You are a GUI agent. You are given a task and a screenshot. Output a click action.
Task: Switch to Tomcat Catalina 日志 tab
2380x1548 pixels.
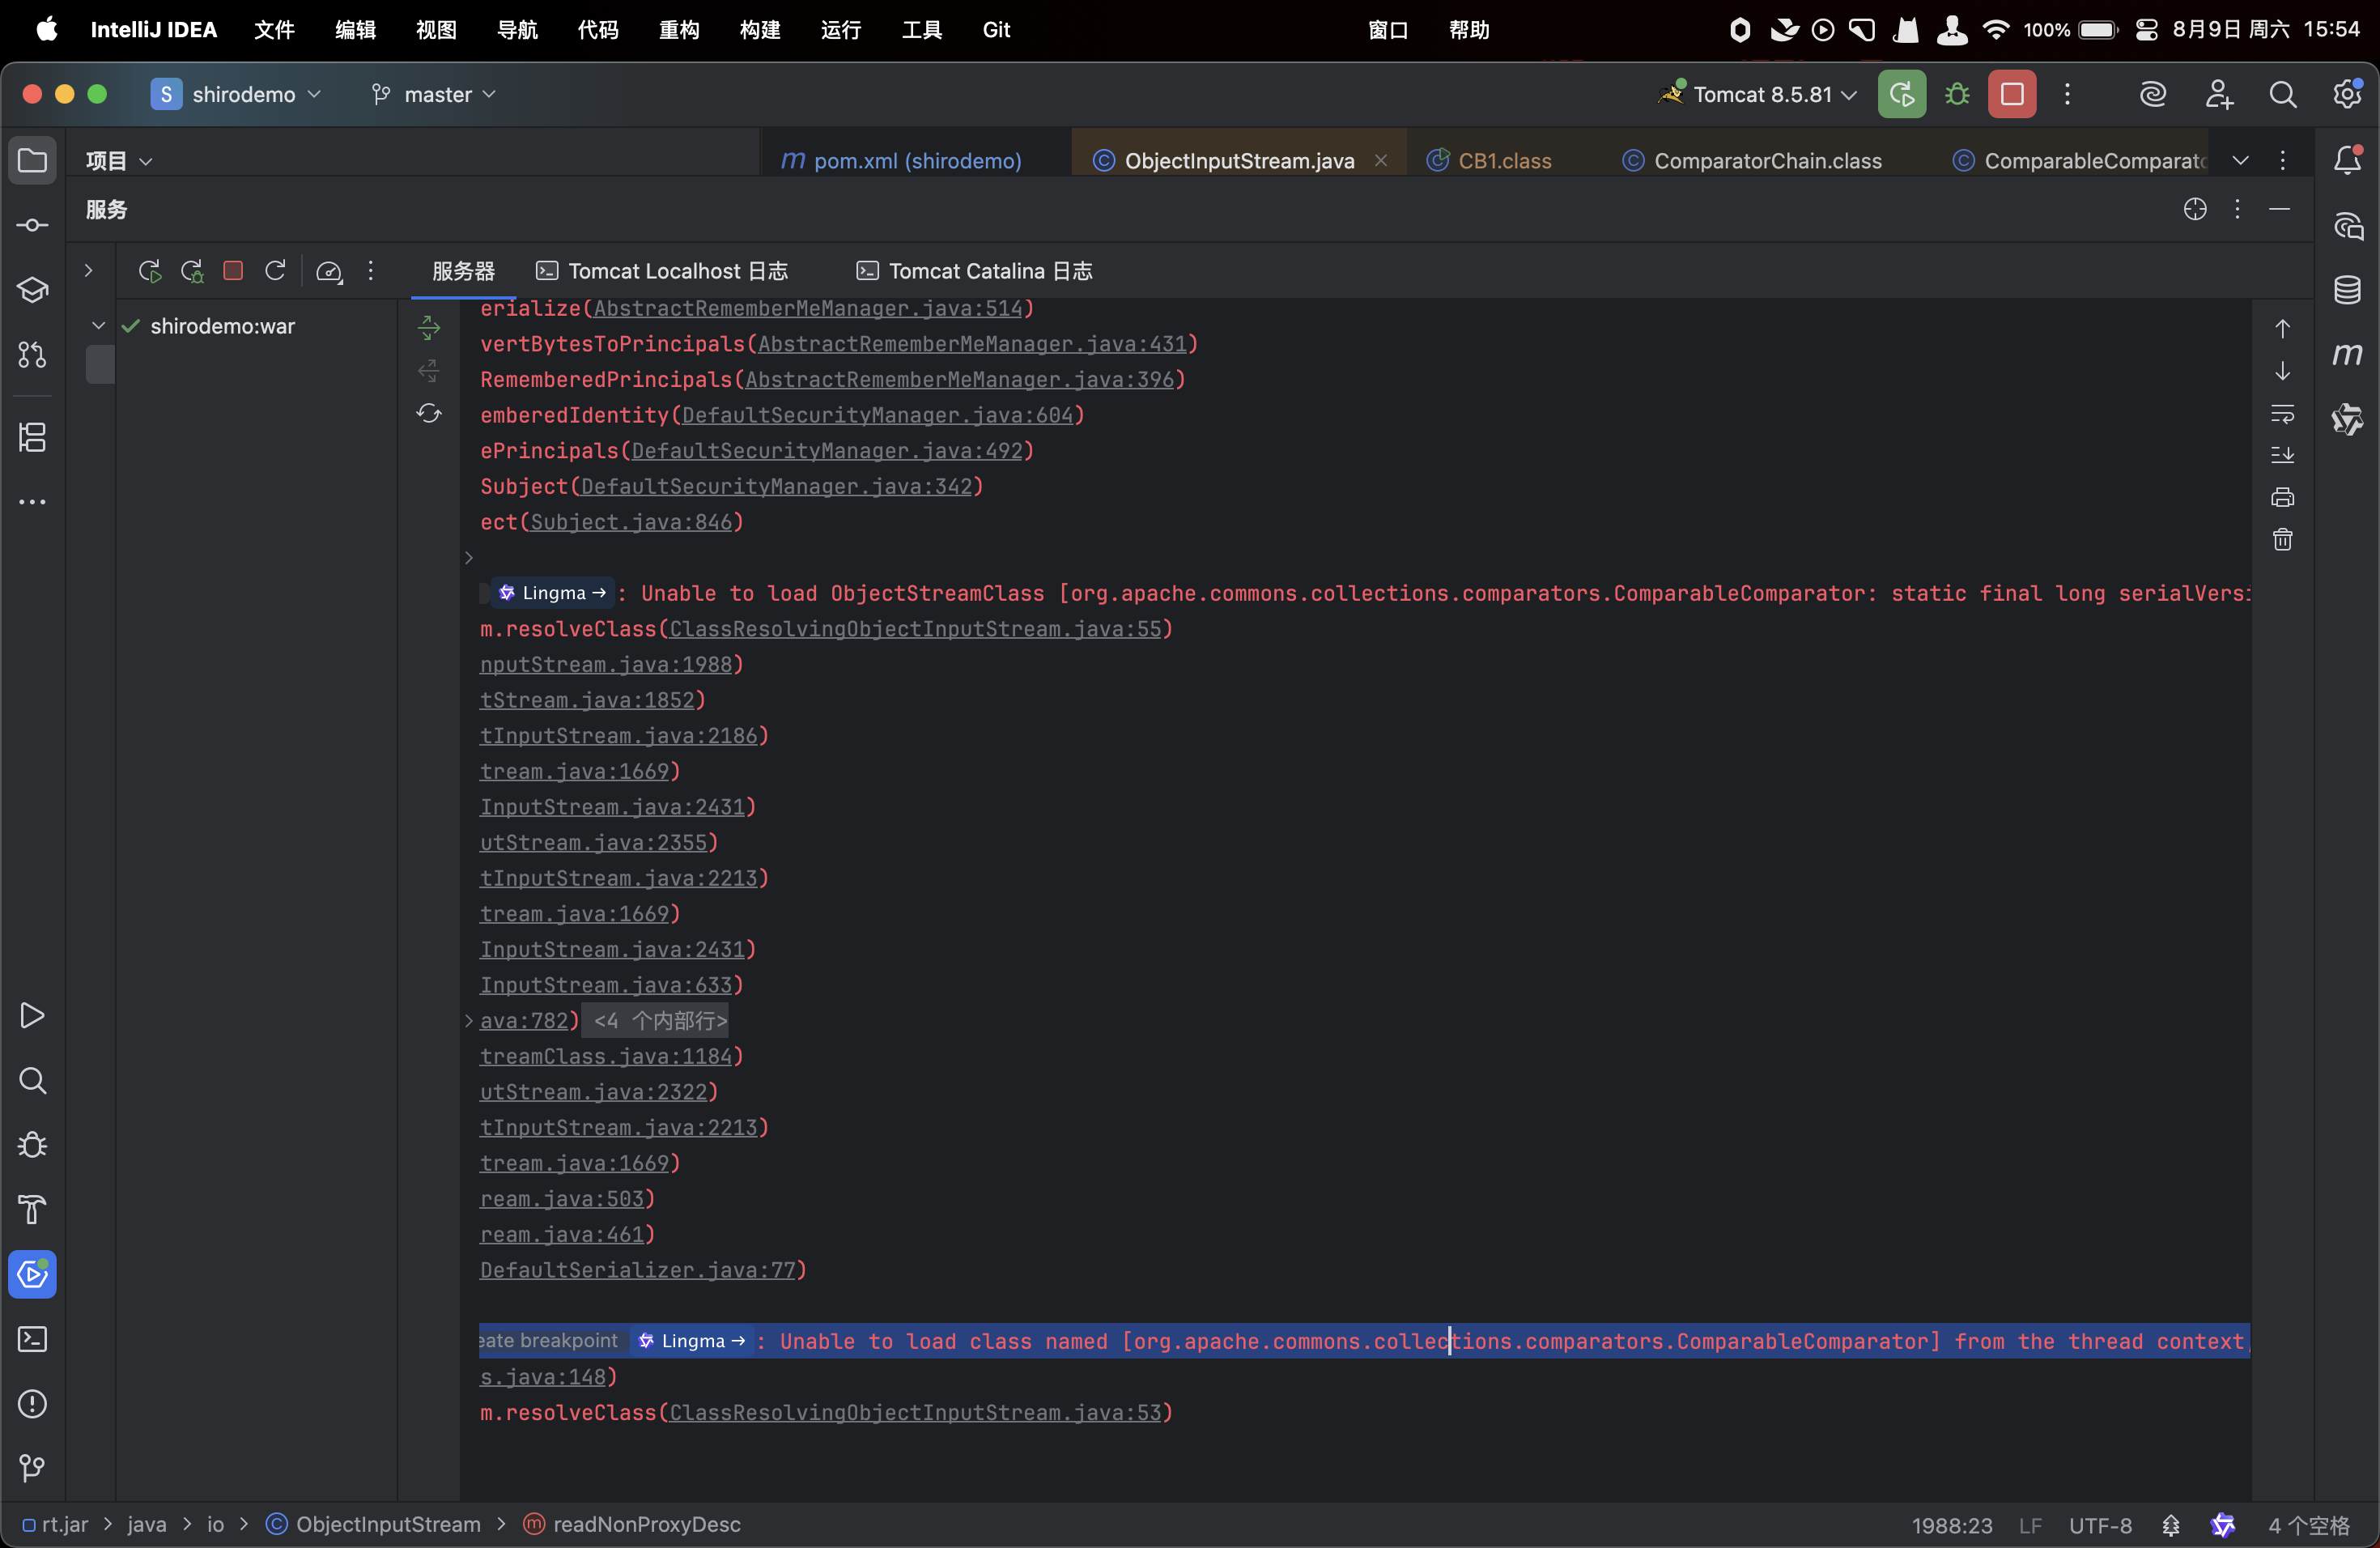tap(974, 271)
